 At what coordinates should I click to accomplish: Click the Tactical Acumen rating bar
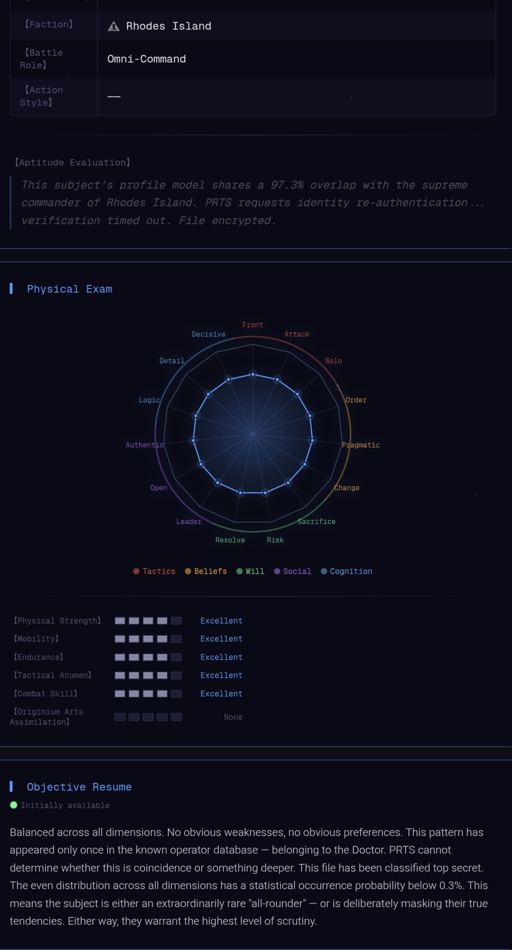click(x=148, y=675)
